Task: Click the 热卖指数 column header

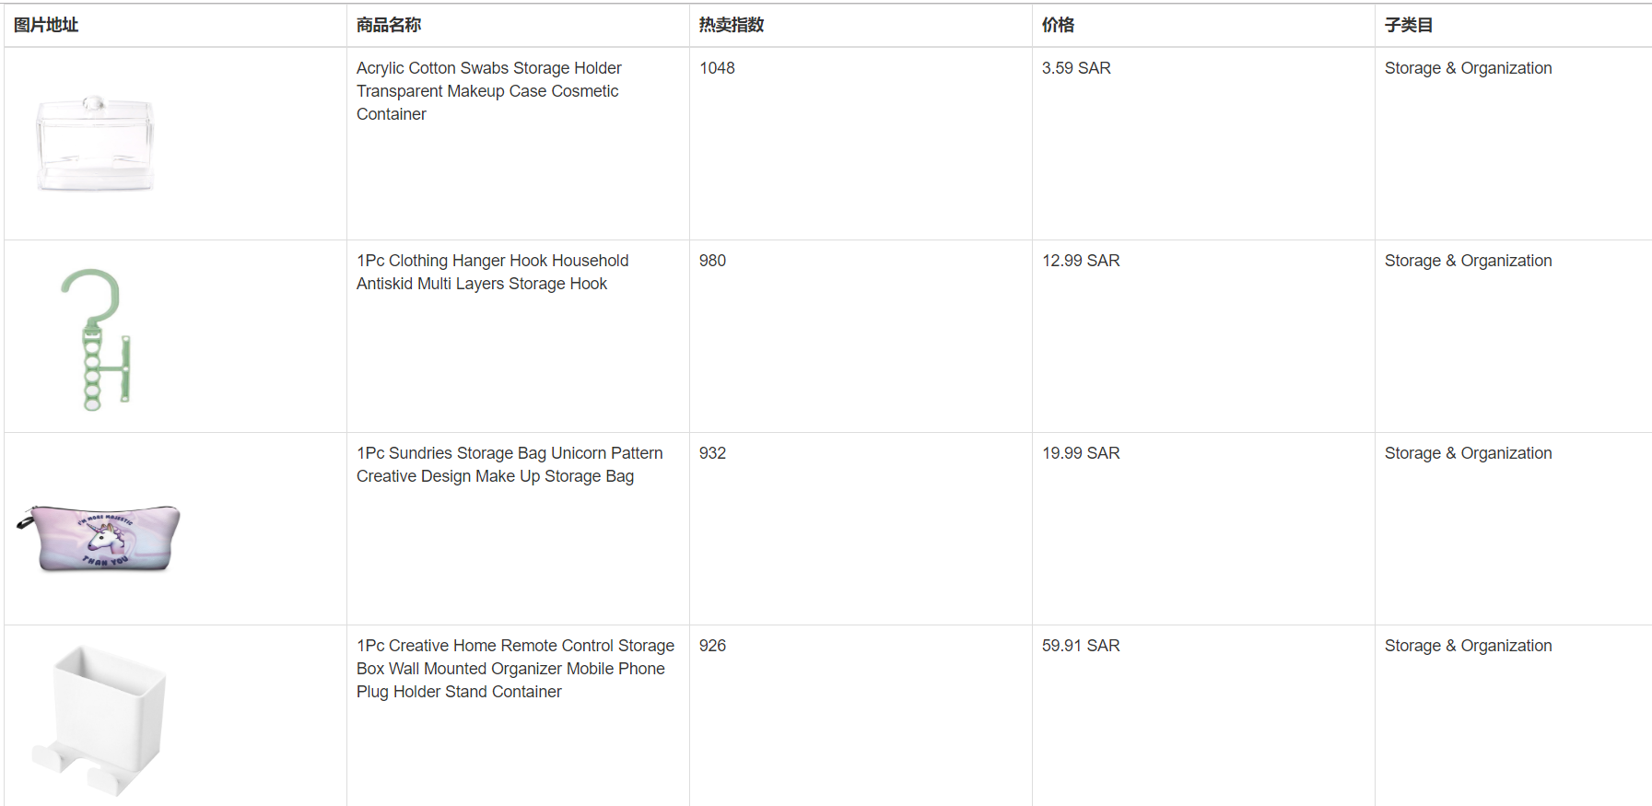Action: [732, 25]
